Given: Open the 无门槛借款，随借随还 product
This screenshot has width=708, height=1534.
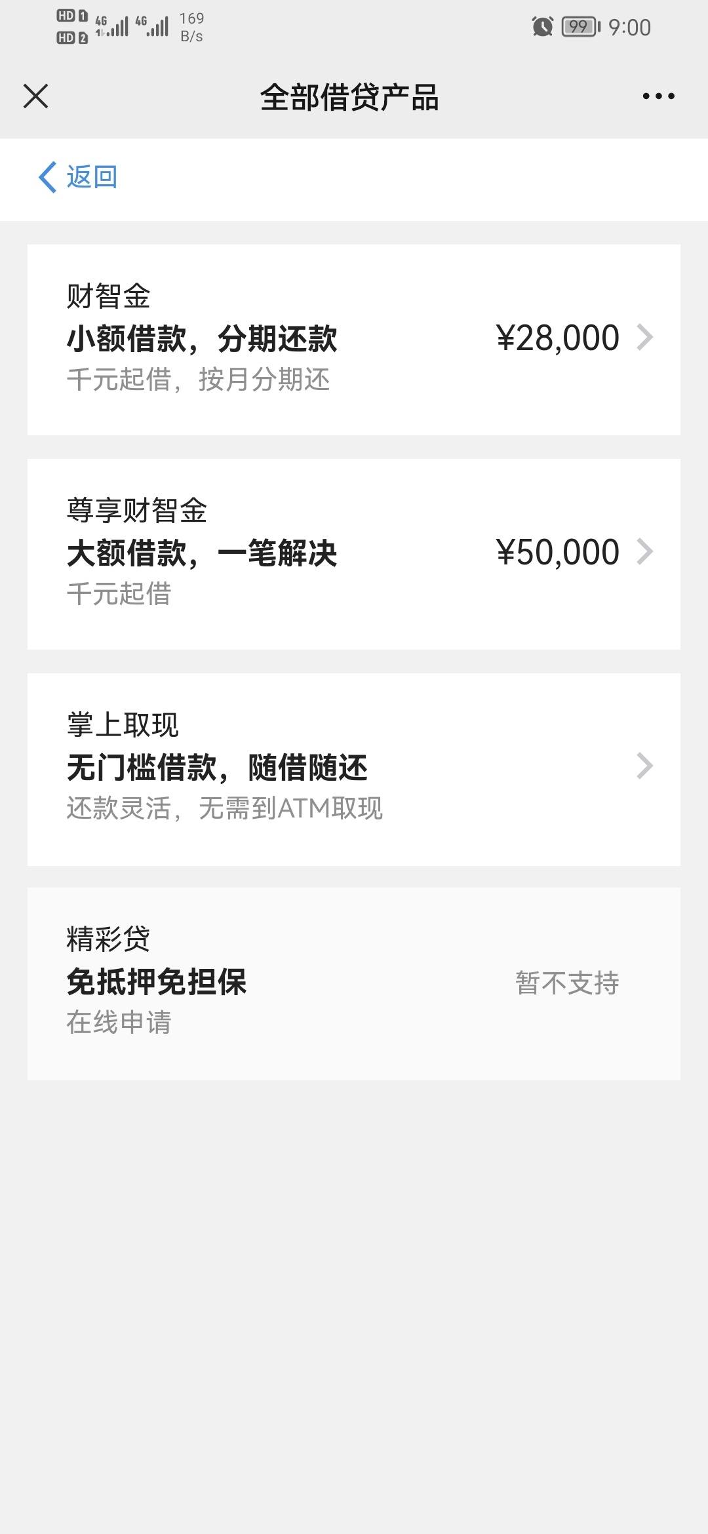Looking at the screenshot, I should coord(217,768).
